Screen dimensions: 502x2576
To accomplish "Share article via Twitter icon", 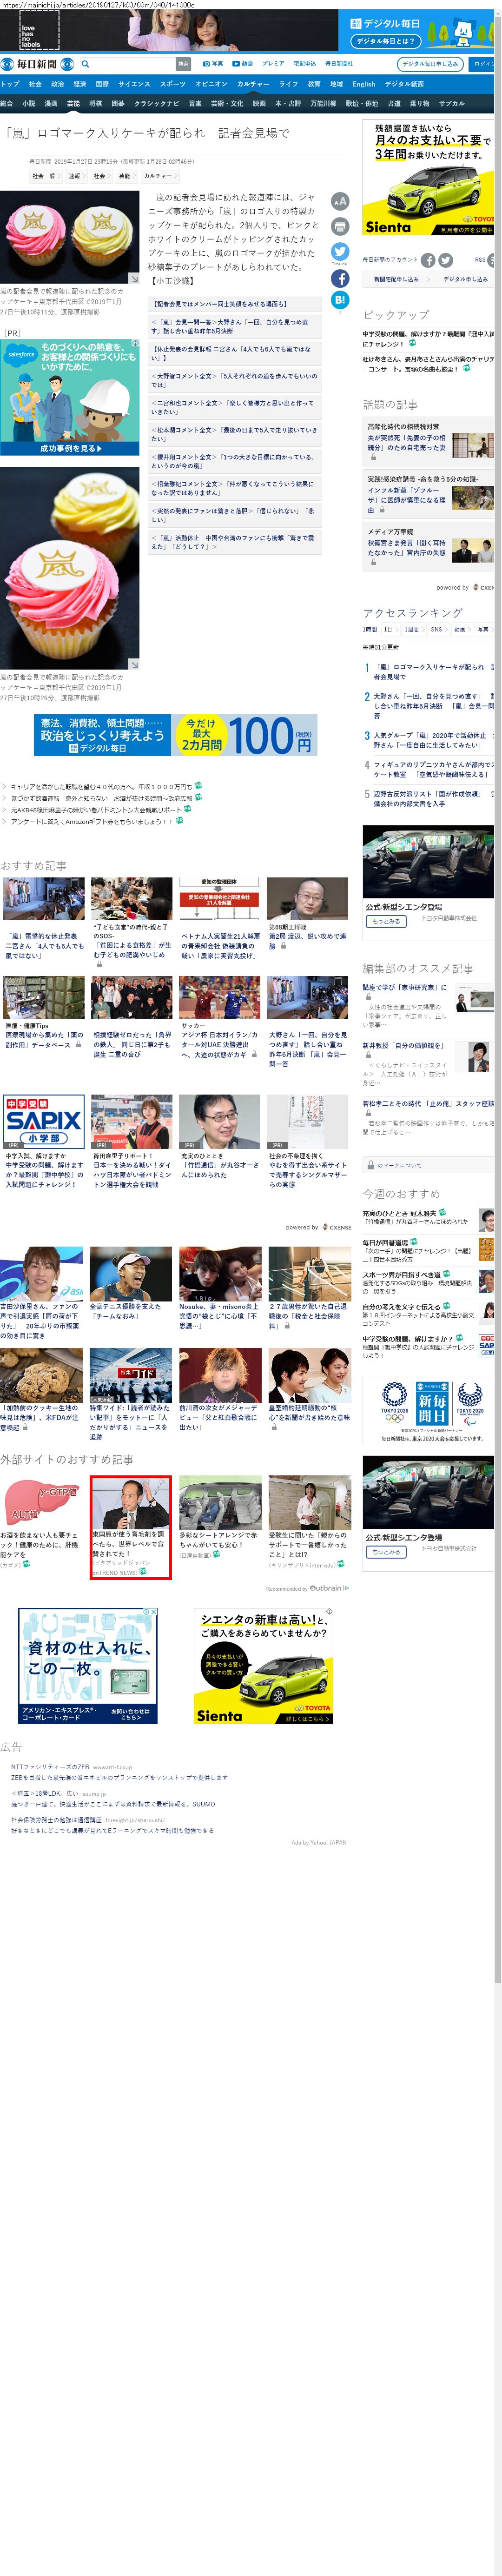I will (340, 252).
